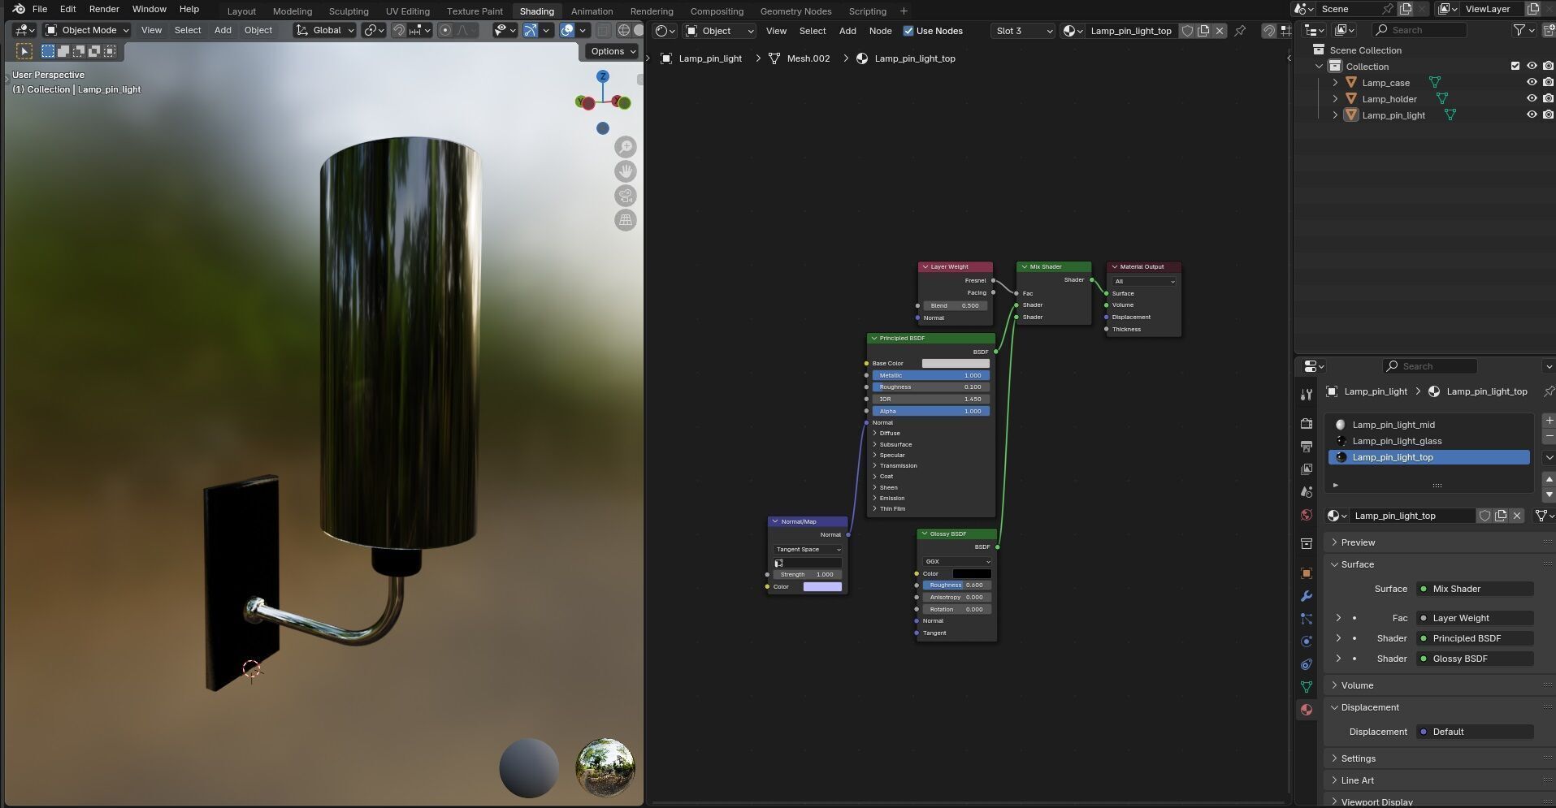
Task: Open the Particles properties tab
Action: [1307, 619]
